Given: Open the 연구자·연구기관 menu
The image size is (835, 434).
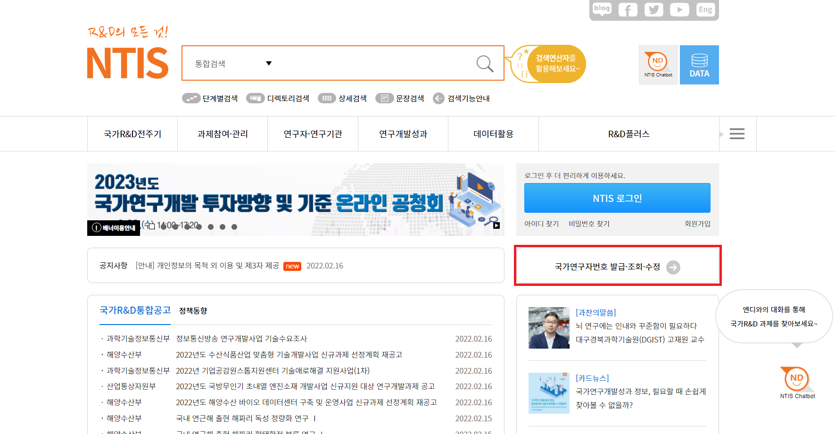Looking at the screenshot, I should tap(313, 134).
